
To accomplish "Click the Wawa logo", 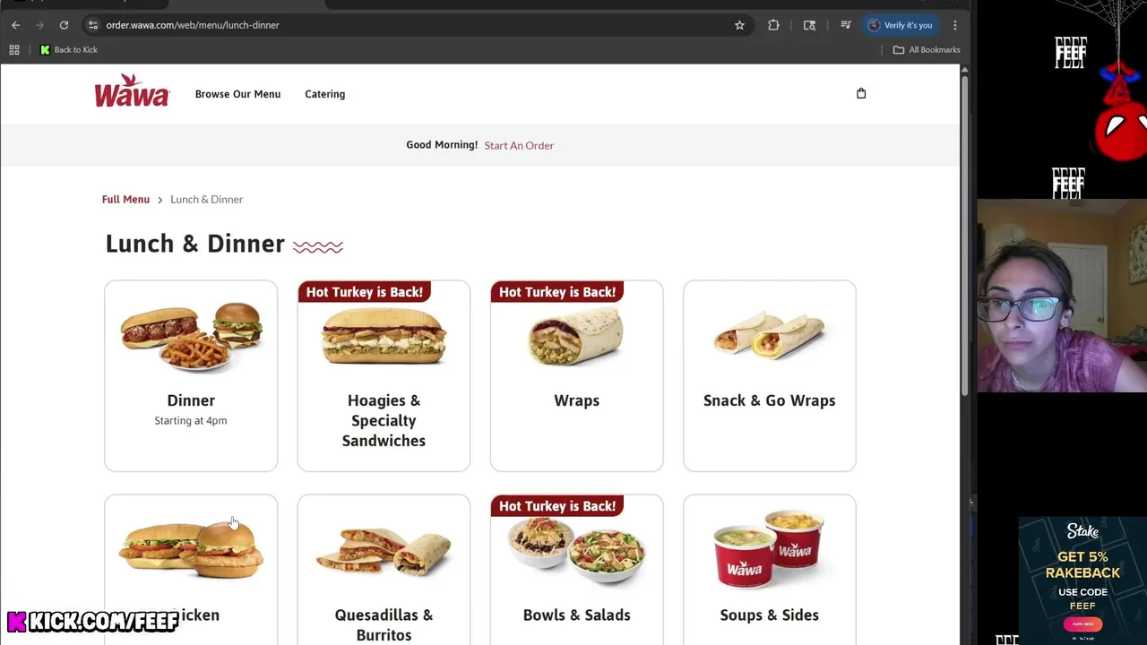I will 132,90.
